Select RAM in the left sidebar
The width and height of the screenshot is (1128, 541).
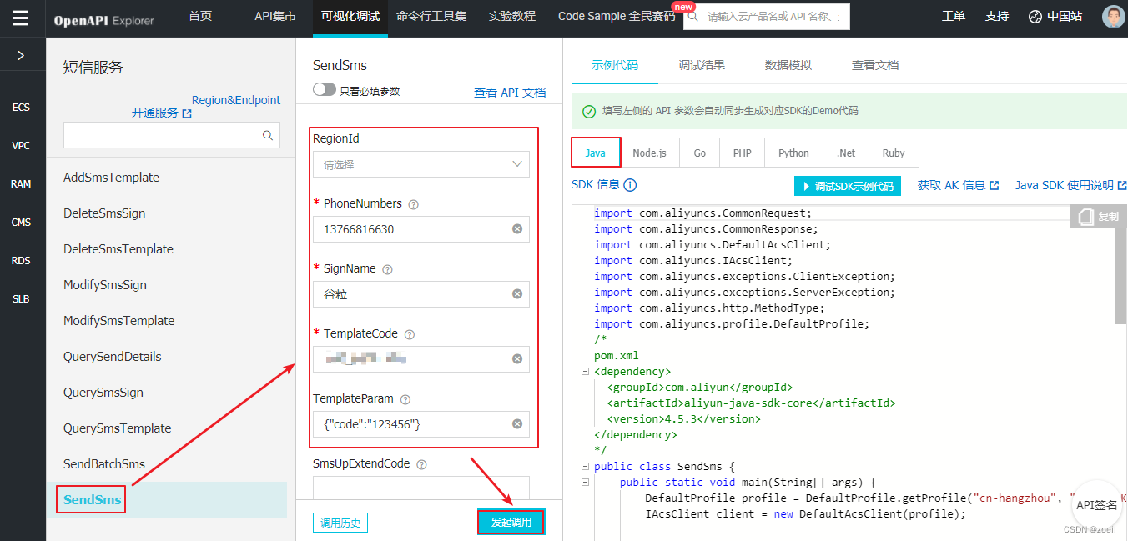pyautogui.click(x=21, y=184)
